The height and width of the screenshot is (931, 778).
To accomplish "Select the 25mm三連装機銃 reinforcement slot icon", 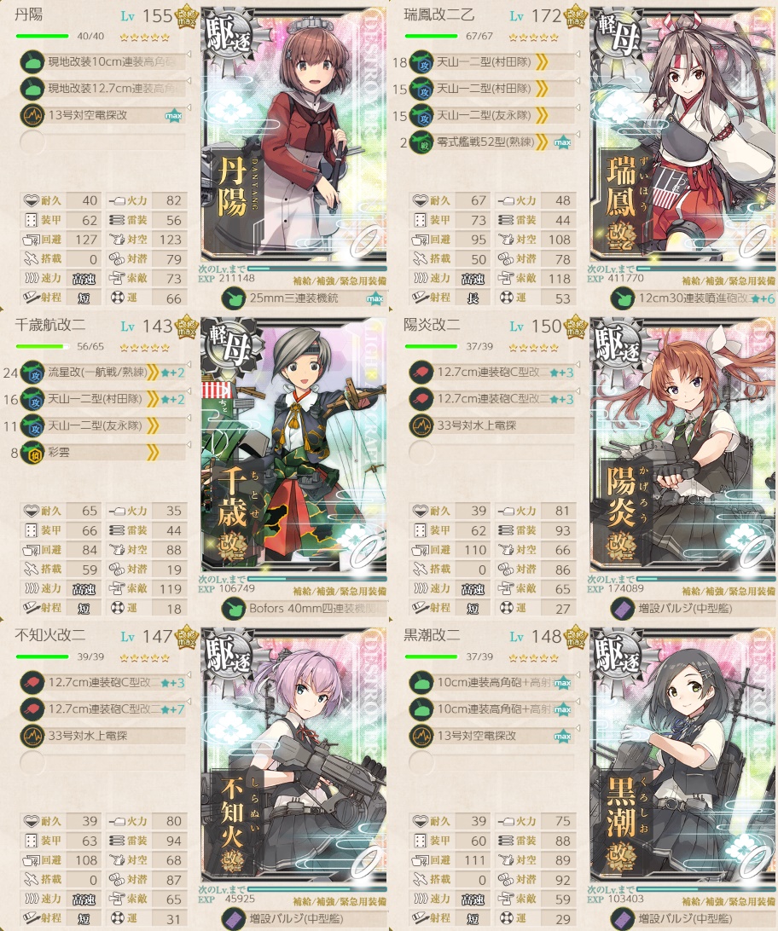I will click(234, 298).
